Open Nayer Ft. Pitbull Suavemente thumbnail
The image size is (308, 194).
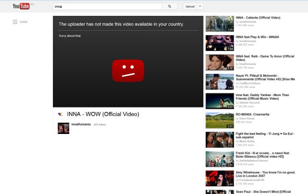pyautogui.click(x=219, y=81)
